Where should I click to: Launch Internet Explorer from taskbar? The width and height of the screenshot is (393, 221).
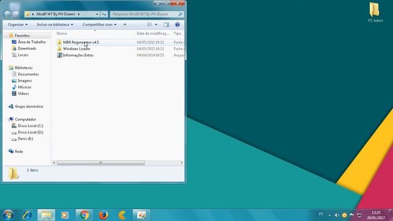[27, 215]
